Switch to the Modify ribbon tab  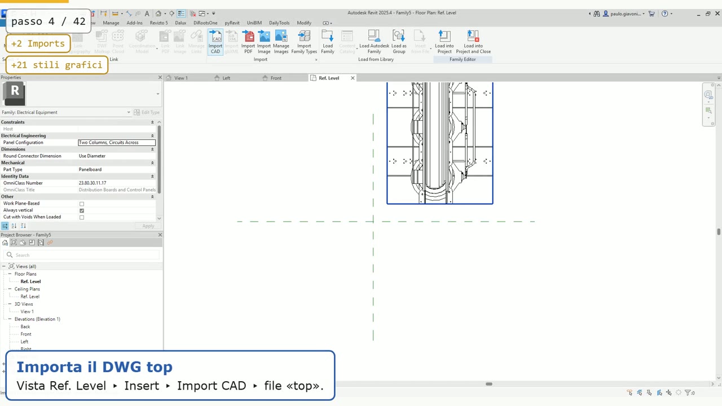304,23
